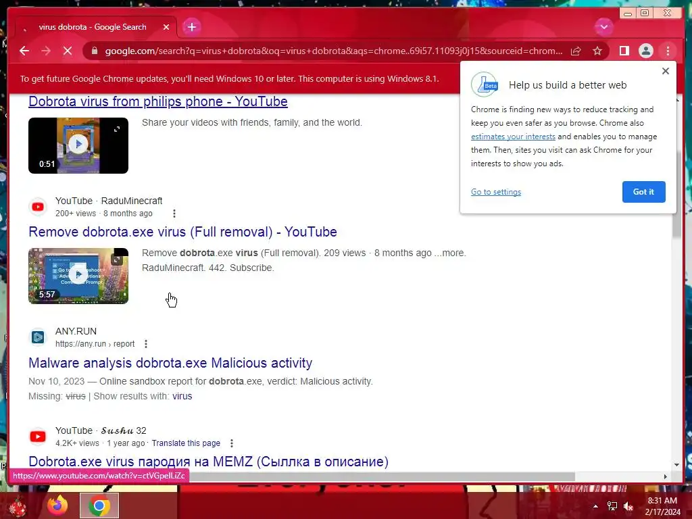Viewport: 692px width, 519px height.
Task: Open Firefox from the taskbar
Action: pos(57,505)
